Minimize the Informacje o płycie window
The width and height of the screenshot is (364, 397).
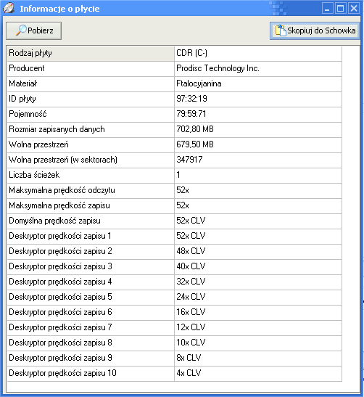(x=327, y=9)
